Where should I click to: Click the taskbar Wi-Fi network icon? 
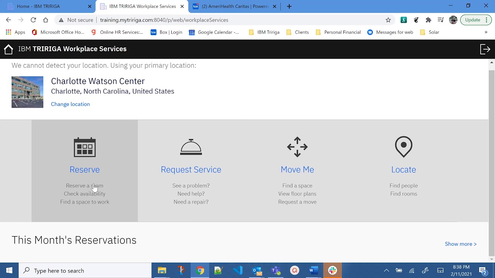(412, 271)
